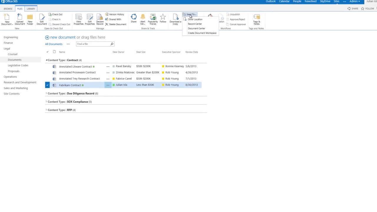This screenshot has height=212, width=377.
Task: Create a New Folder from the ribbon
Action: [30, 19]
